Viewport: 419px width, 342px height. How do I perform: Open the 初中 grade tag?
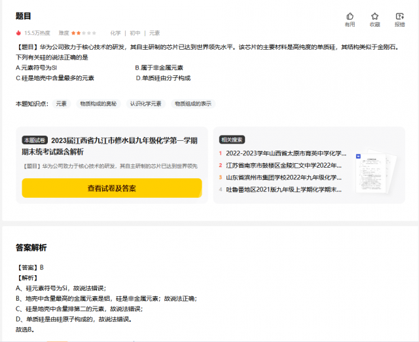click(x=135, y=33)
